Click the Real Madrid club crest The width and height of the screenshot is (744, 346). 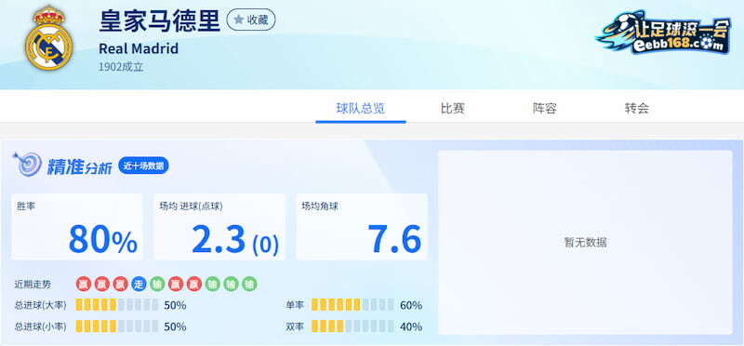(x=48, y=37)
